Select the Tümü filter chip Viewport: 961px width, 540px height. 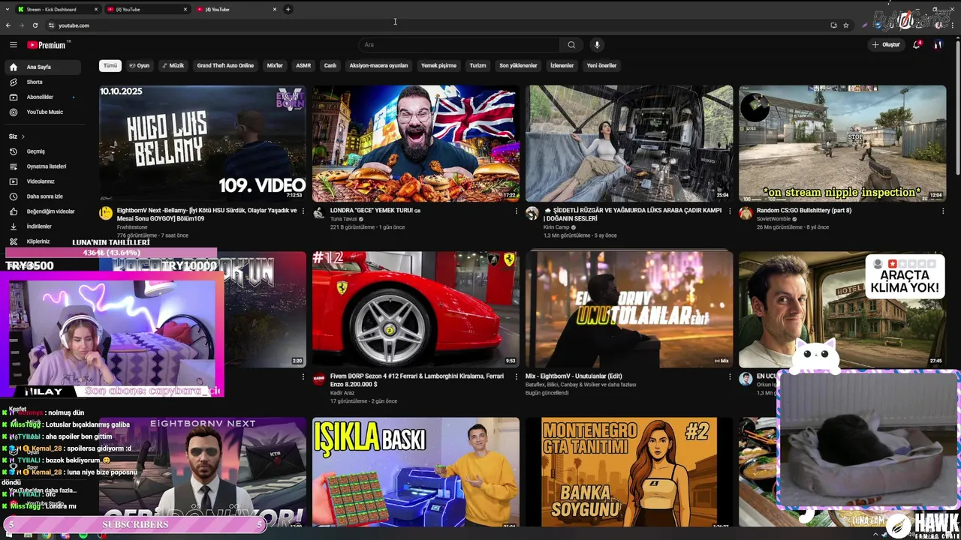pos(110,65)
